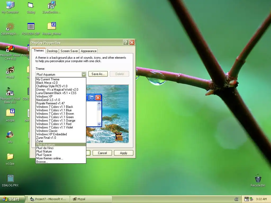This screenshot has width=271, height=203.
Task: Open the My Computer desktop icon
Action: (x=10, y=7)
